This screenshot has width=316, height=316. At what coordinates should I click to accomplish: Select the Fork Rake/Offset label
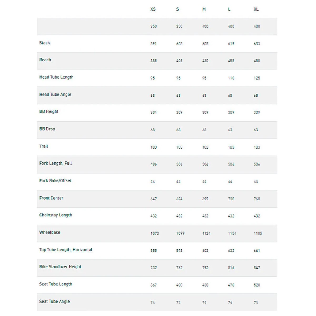coord(55,181)
